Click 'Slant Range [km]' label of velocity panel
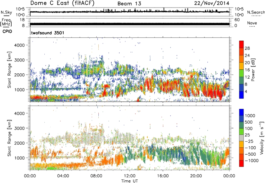The width and height of the screenshot is (265, 183). click(9, 138)
